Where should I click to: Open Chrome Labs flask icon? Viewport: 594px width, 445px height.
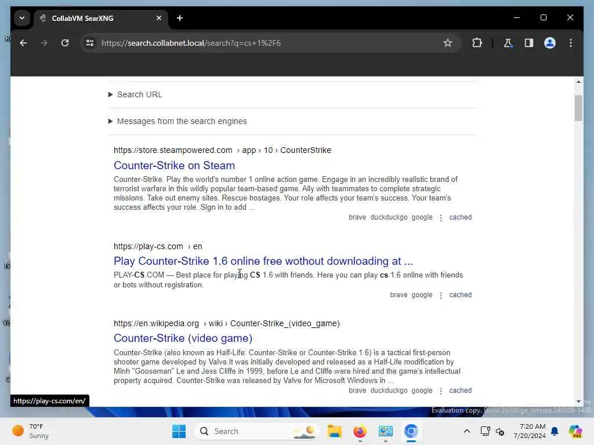[x=508, y=43]
